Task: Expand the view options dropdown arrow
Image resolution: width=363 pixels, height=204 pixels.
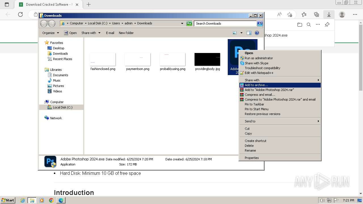Action: (x=241, y=33)
